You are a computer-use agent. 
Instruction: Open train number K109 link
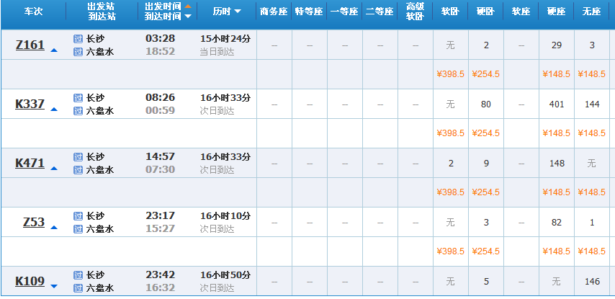coord(30,281)
